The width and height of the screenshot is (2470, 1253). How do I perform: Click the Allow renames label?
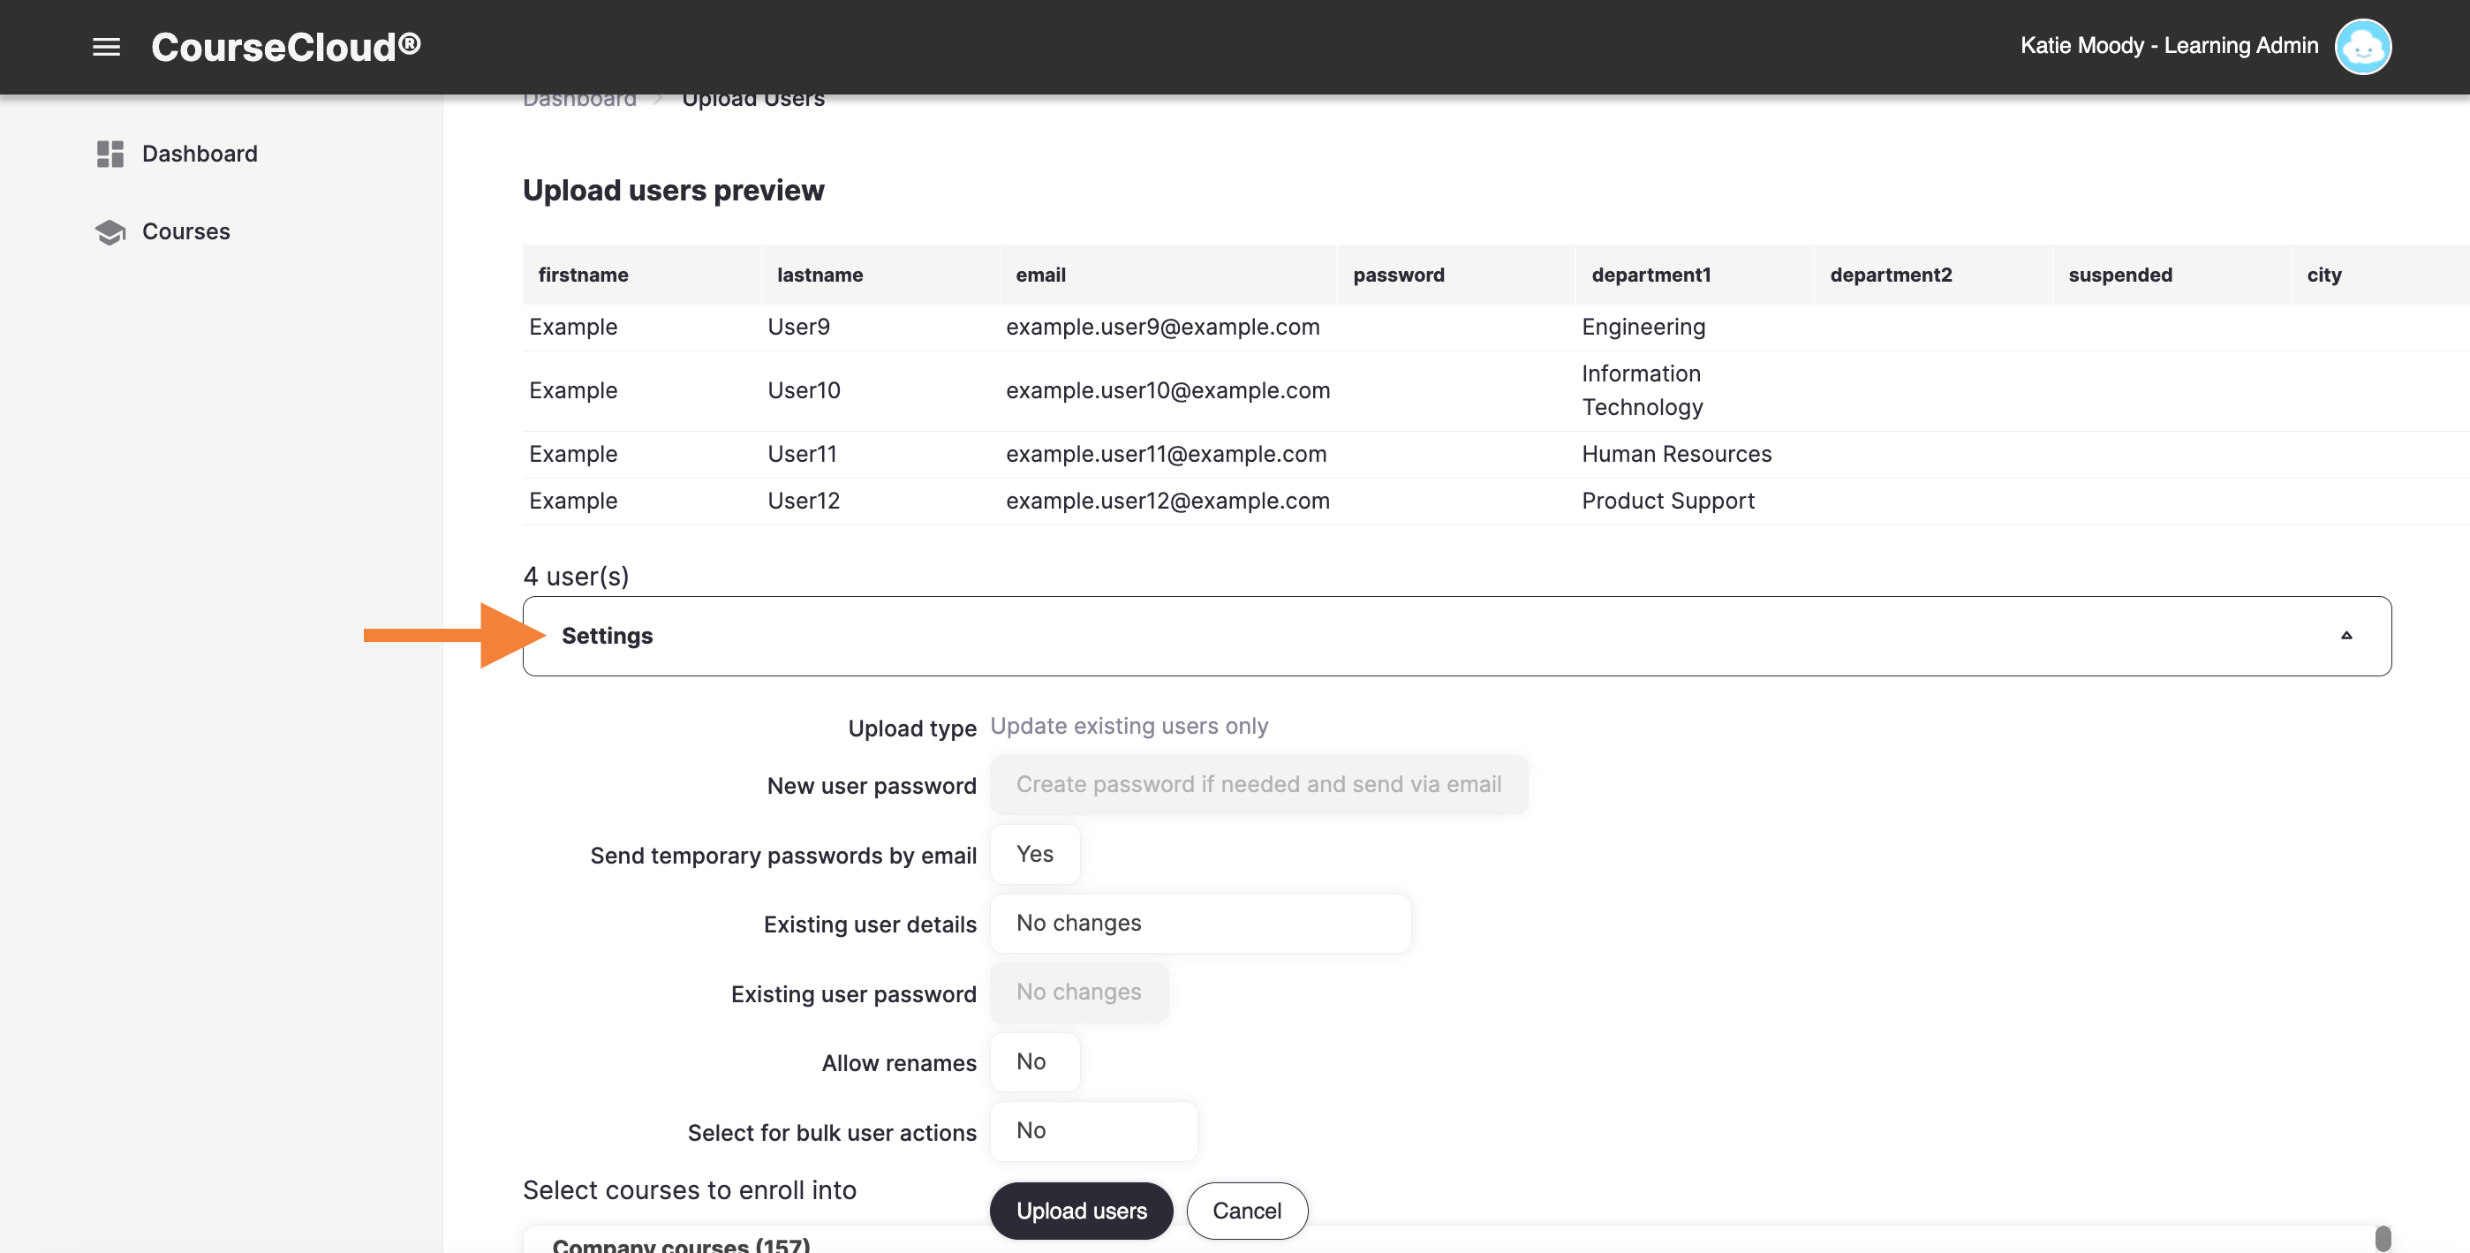(x=898, y=1063)
